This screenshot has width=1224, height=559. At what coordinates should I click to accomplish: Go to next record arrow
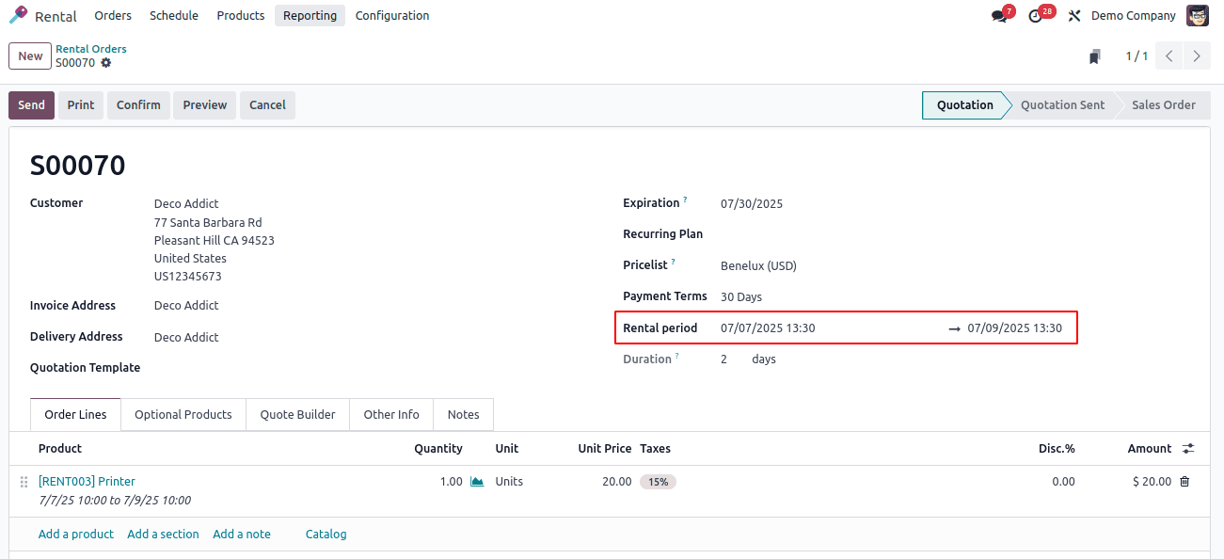tap(1197, 56)
